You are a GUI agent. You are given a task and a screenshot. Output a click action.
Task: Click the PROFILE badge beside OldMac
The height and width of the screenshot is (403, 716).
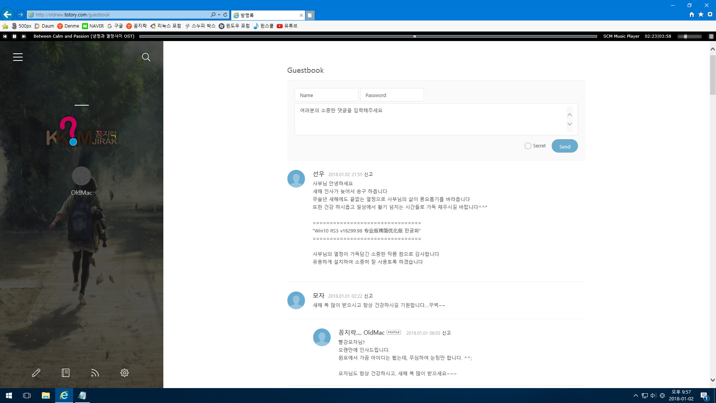tap(393, 332)
